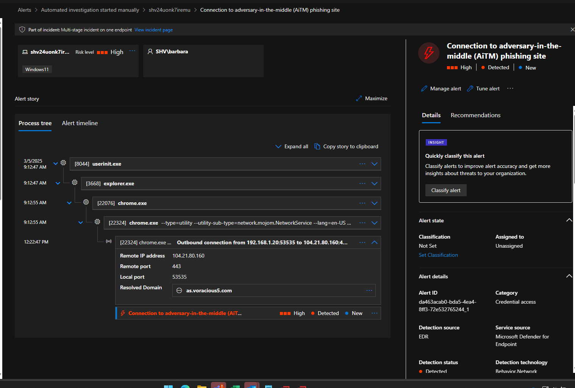Open the Recommendations tab
The image size is (575, 388).
tap(475, 115)
